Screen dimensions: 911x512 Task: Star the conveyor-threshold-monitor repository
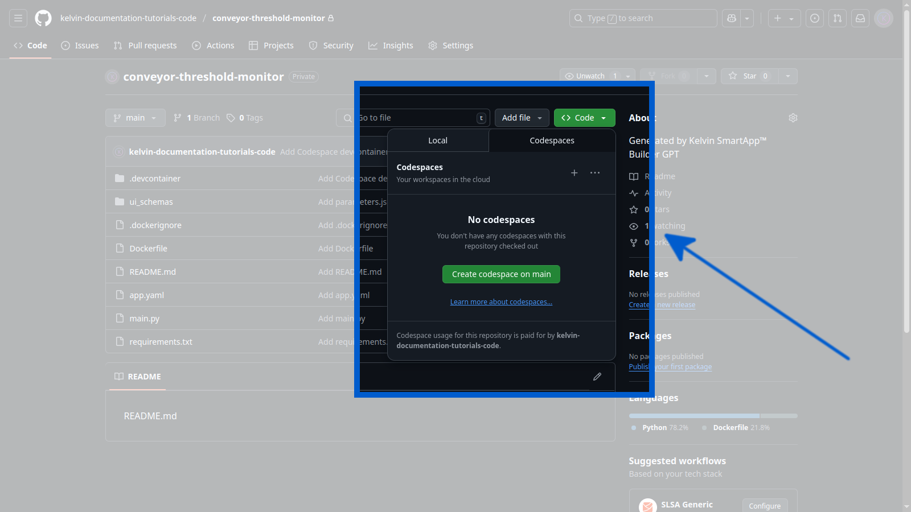pos(748,76)
